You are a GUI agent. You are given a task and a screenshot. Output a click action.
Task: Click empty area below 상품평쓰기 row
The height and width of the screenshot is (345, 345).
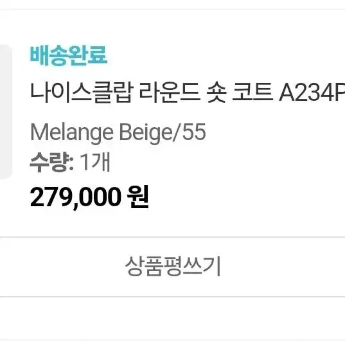[172, 319]
